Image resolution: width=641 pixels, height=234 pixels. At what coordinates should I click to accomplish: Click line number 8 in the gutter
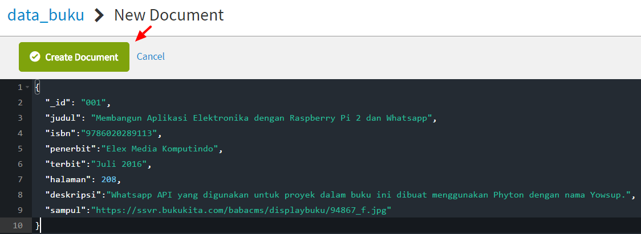pyautogui.click(x=20, y=195)
